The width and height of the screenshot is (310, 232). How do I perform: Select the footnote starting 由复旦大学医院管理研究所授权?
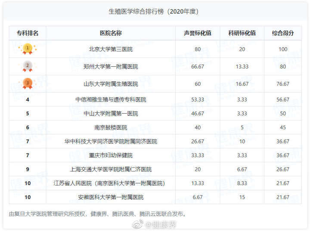click(97, 214)
